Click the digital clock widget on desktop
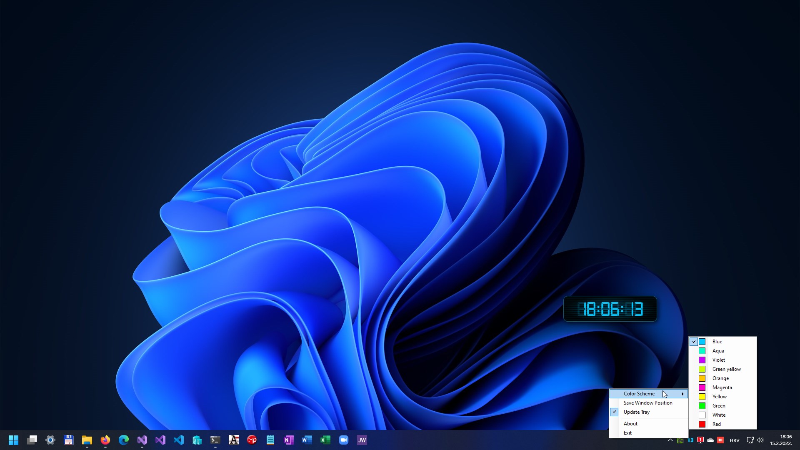The width and height of the screenshot is (800, 450). [610, 309]
